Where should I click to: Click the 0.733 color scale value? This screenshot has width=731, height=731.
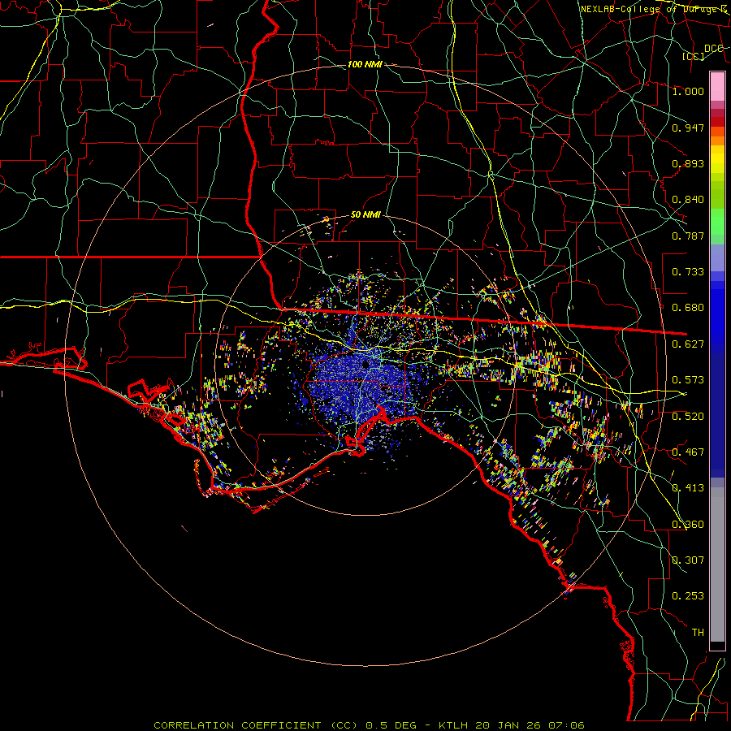tap(688, 272)
